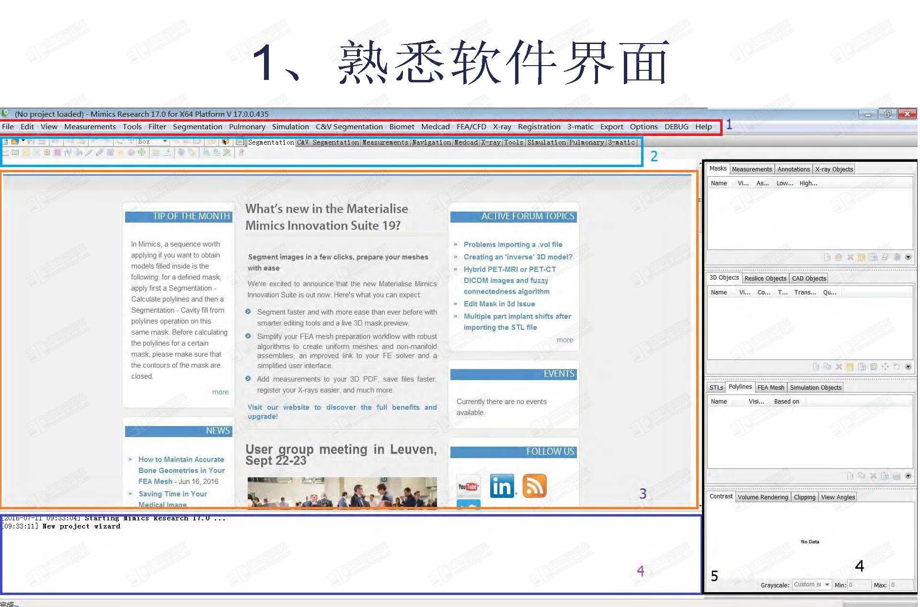Switch to the CAD Objects tab
Viewport: 920px width, 607px height.
click(809, 278)
